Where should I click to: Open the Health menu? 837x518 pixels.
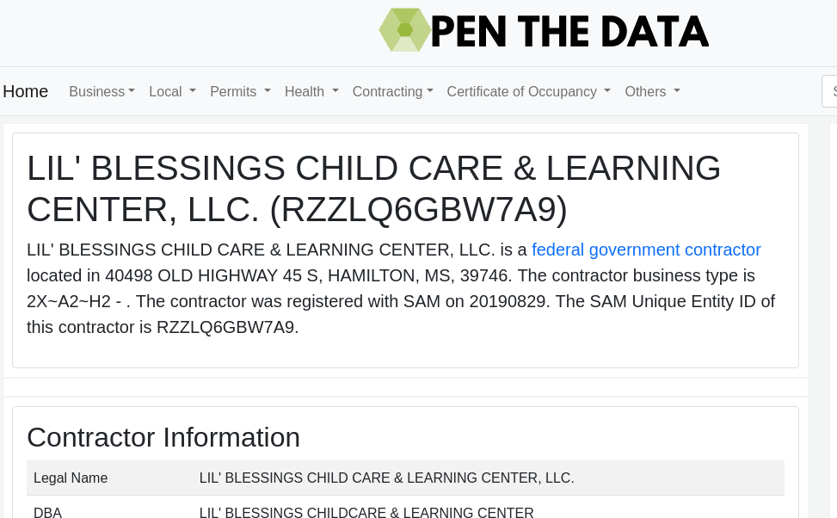click(311, 91)
